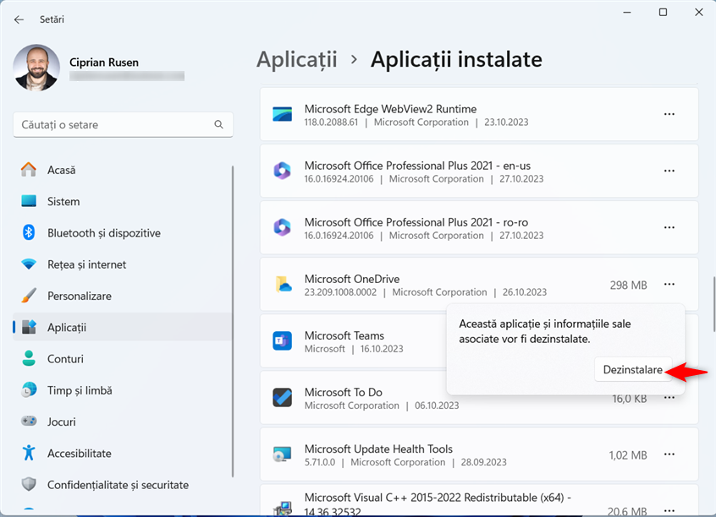Click the Conturi person icon
This screenshot has width=716, height=517.
point(29,358)
